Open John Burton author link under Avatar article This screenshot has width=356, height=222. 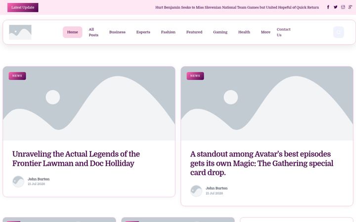point(217,188)
